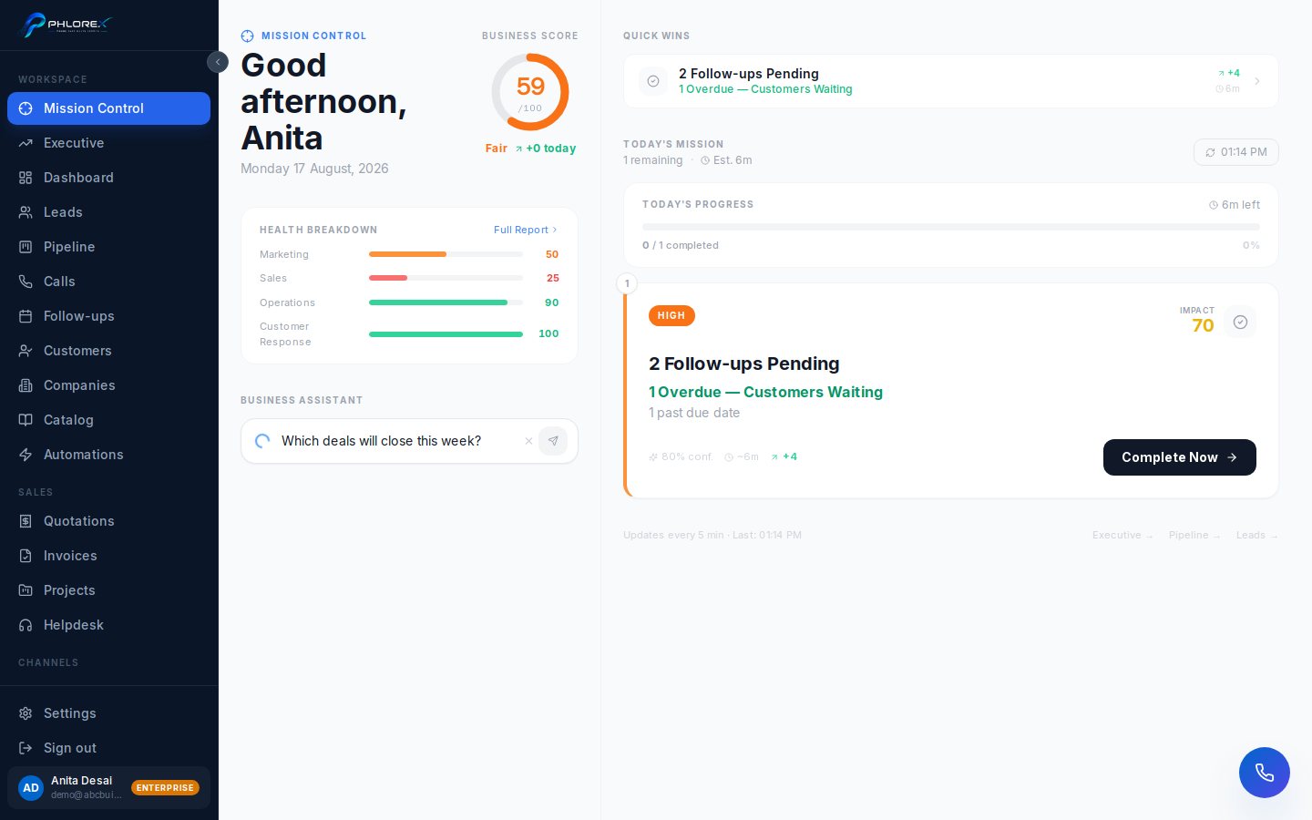
Task: Clear the assistant question with X icon
Action: [x=528, y=441]
